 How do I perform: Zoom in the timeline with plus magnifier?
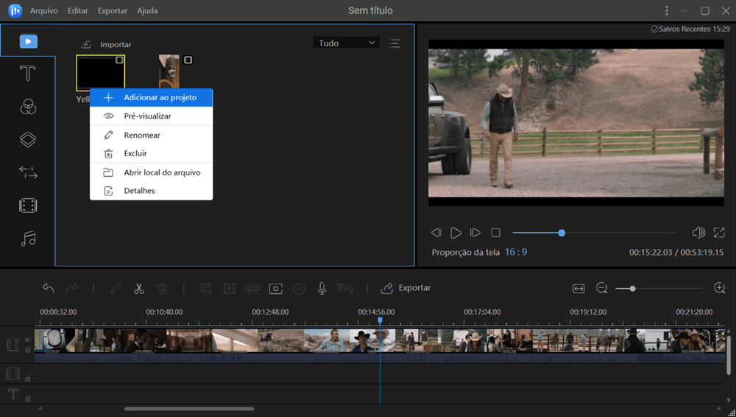click(719, 288)
